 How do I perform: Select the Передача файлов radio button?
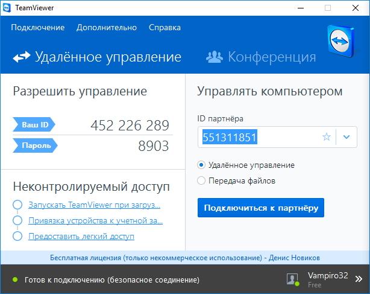pyautogui.click(x=201, y=181)
